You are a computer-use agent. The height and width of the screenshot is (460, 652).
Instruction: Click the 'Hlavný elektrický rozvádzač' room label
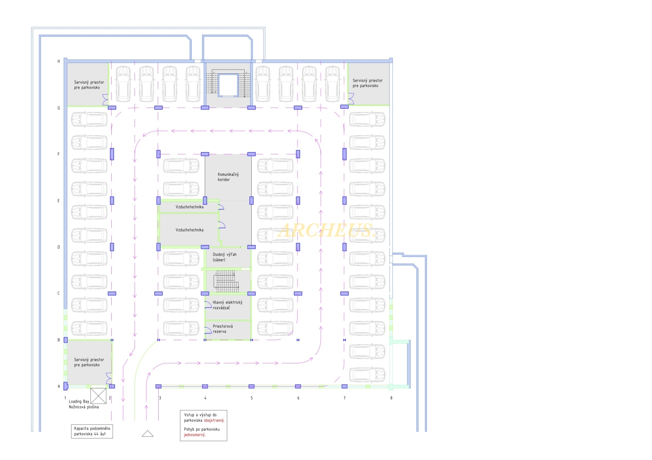[228, 305]
